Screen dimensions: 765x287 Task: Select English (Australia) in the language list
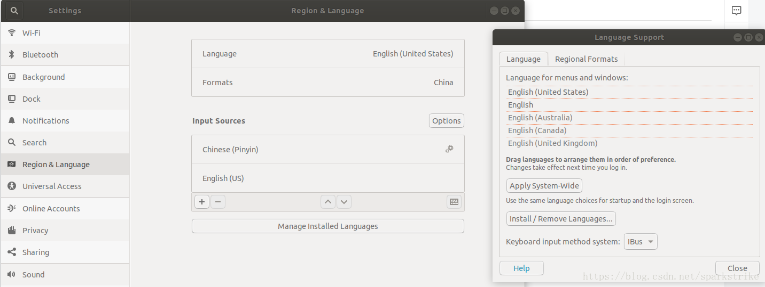[x=629, y=118]
